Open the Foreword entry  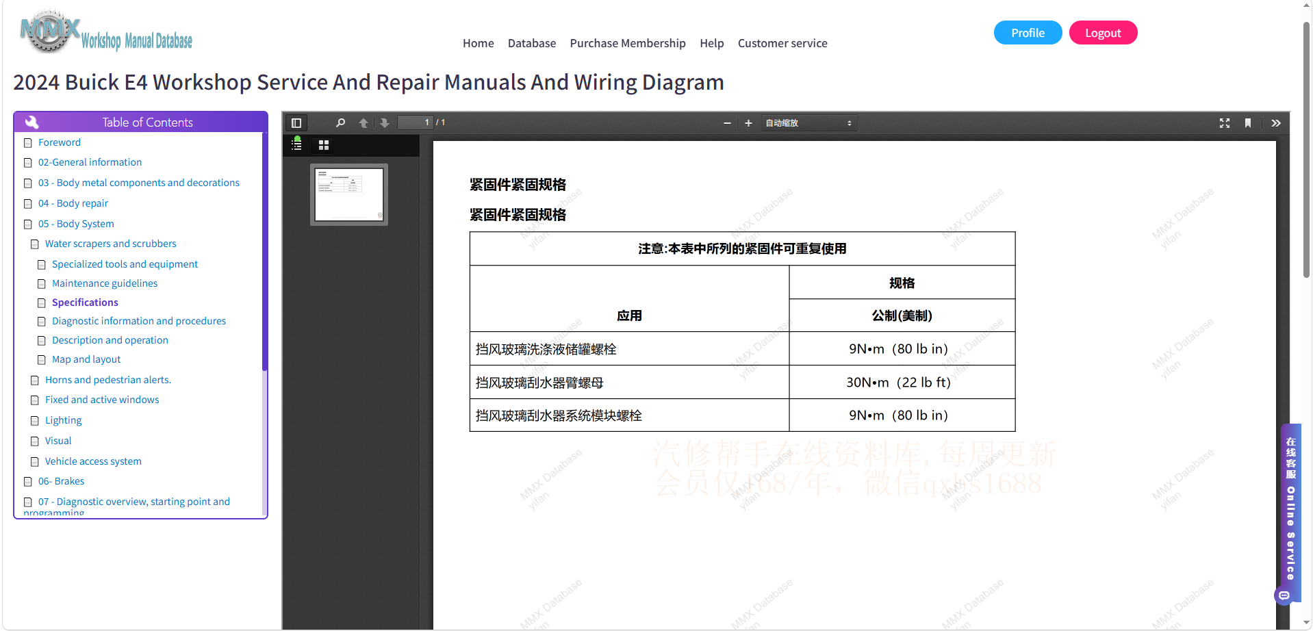(x=60, y=142)
